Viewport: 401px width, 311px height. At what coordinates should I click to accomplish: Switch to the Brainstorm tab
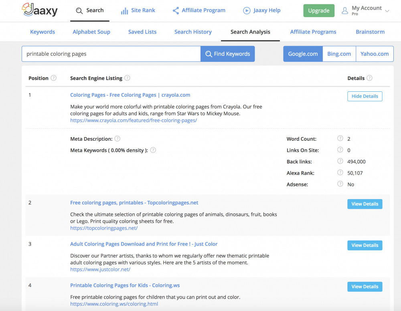coord(370,32)
